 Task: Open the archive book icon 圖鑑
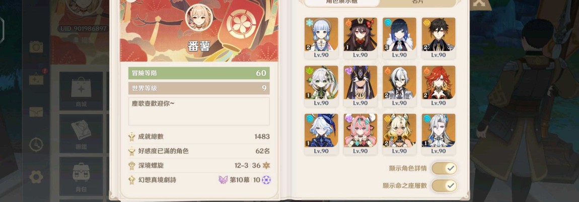pyautogui.click(x=81, y=133)
